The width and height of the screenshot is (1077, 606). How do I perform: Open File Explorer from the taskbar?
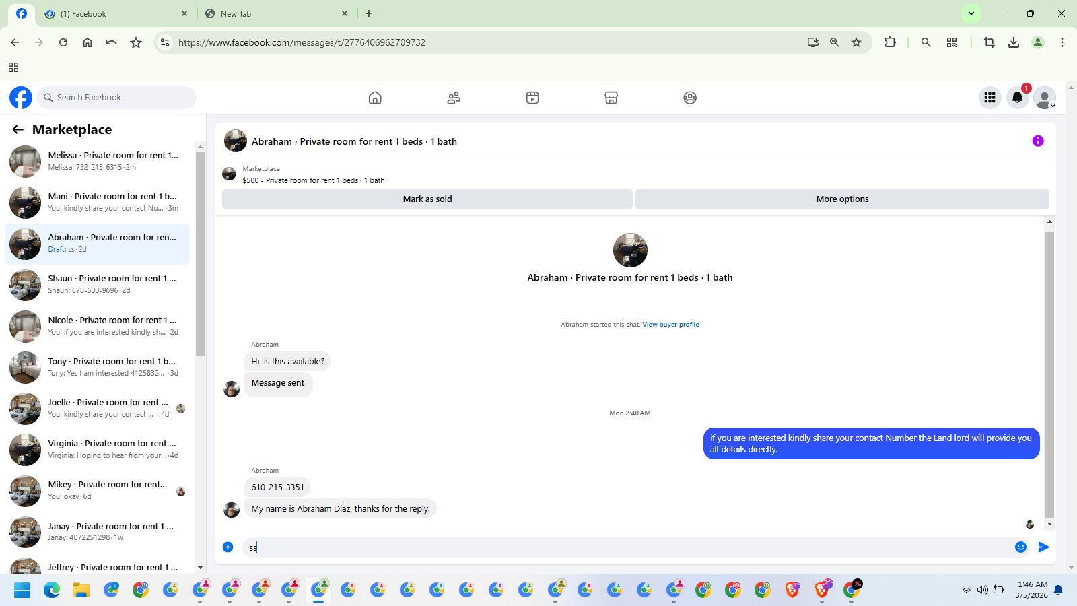[x=81, y=591]
